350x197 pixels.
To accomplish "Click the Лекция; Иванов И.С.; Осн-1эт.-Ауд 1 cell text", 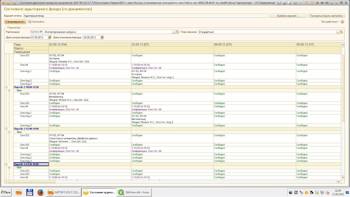I will (x=153, y=77).
